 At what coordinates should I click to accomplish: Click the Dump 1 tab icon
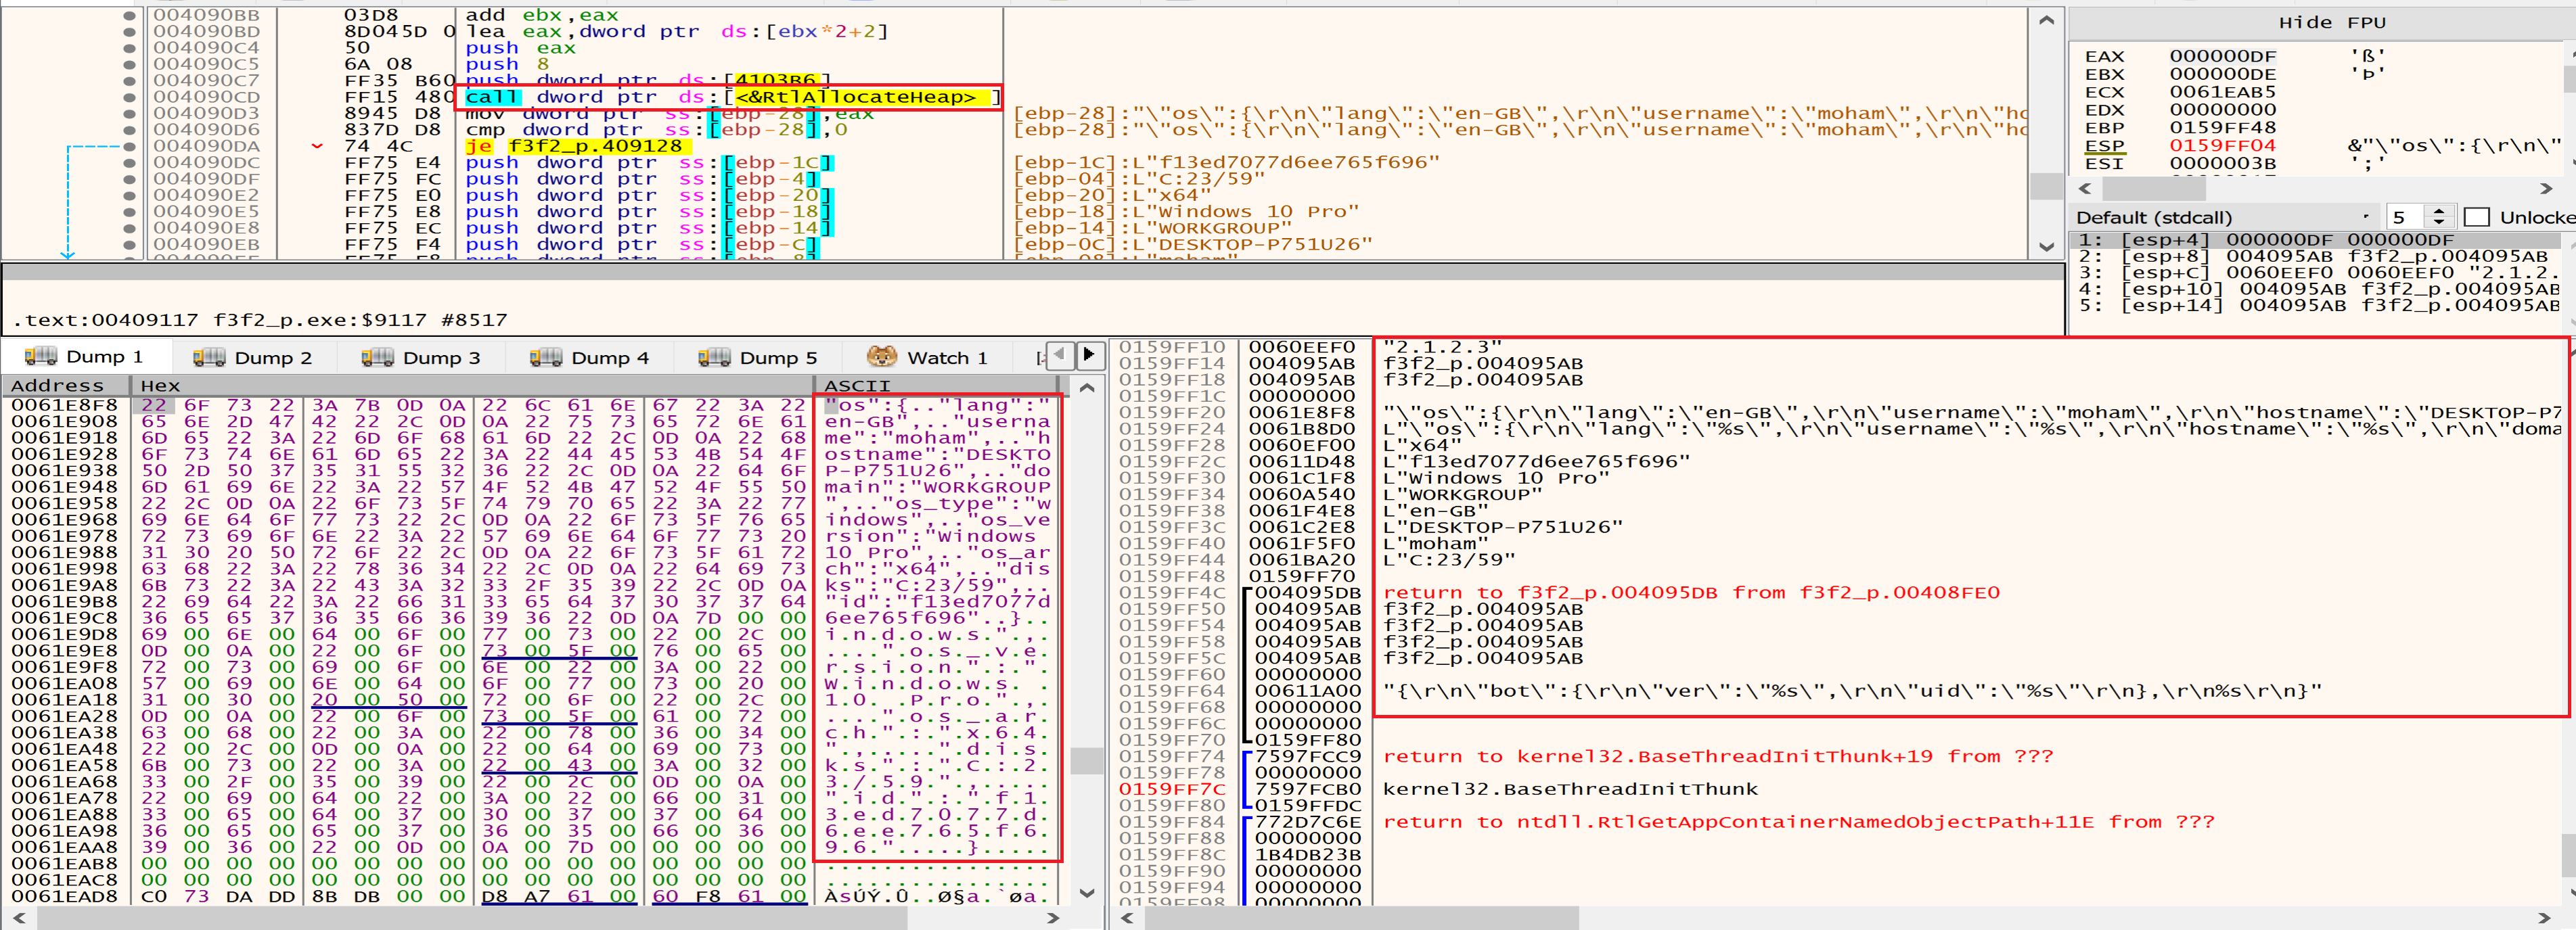click(x=41, y=357)
